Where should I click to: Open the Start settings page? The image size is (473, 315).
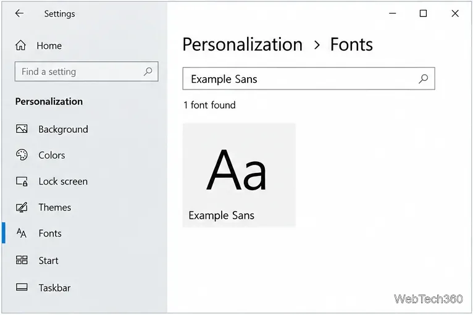[x=48, y=261]
